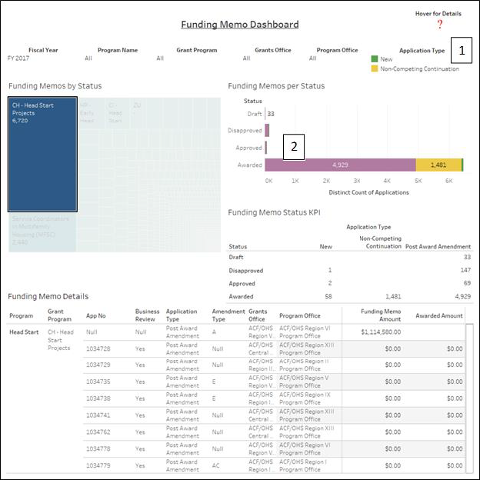Click the yellow Awarded bar segment showing 1,481

[x=438, y=165]
